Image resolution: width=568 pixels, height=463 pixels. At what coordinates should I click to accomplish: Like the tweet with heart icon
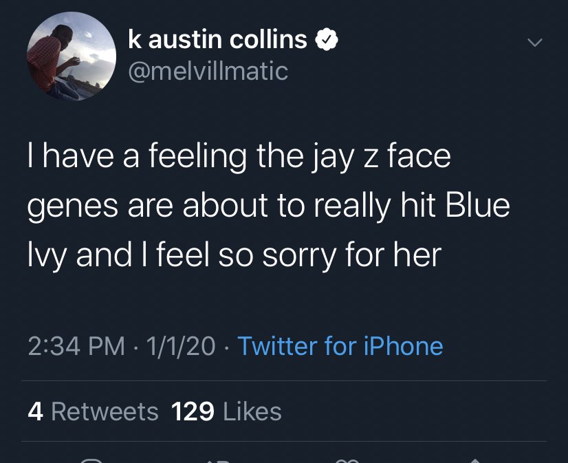(348, 459)
